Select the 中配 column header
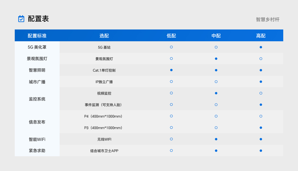Viewport: 298px width, 171px height. pos(216,36)
